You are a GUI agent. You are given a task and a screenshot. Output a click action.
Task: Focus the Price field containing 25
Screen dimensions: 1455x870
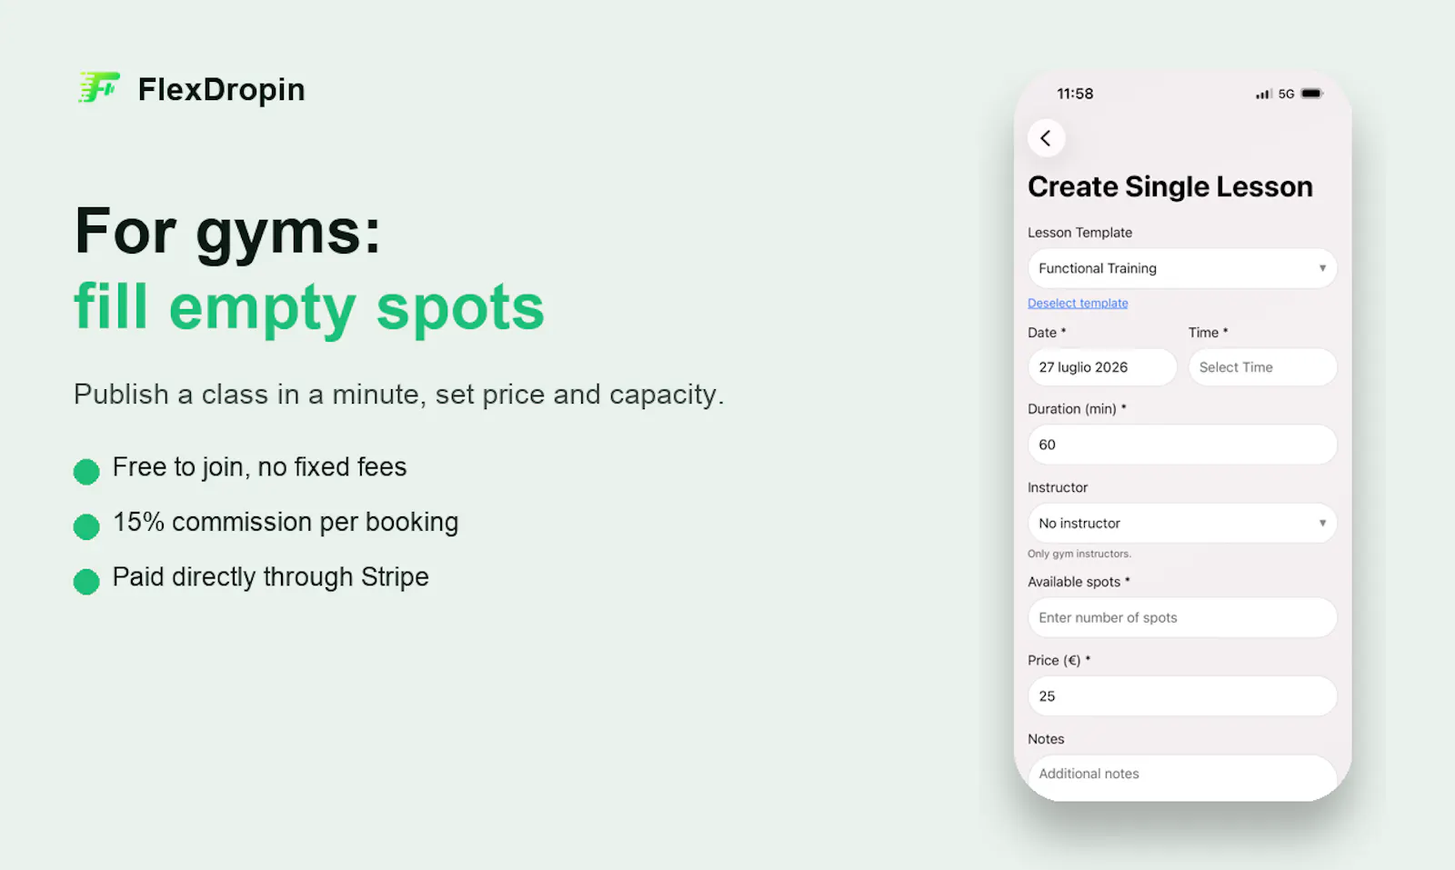tap(1182, 695)
